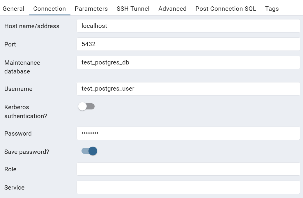Select the value 5432 in Port
The height and width of the screenshot is (198, 303).
pyautogui.click(x=88, y=44)
